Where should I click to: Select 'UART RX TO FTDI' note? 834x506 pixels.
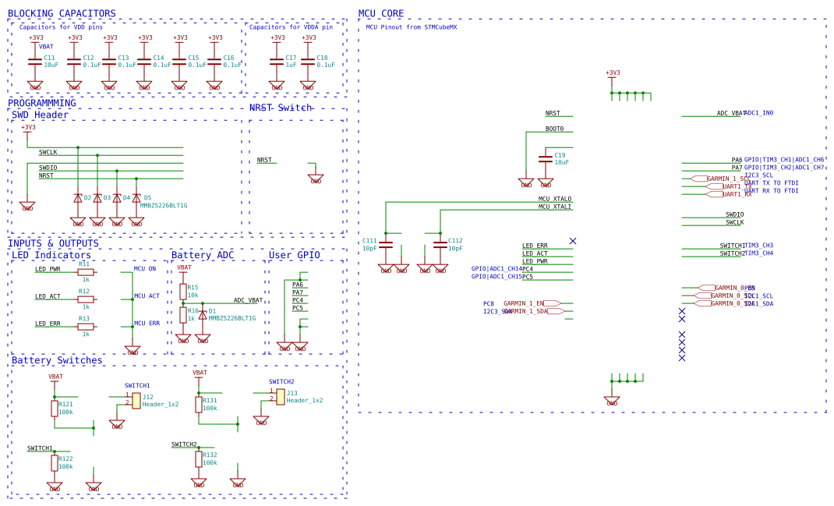tap(771, 191)
